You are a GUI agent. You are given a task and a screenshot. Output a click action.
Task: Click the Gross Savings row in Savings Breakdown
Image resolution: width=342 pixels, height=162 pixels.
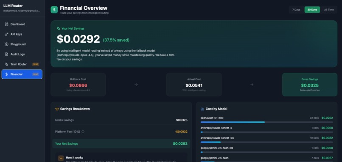[121, 120]
